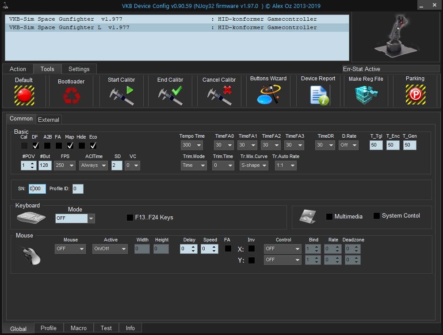Toggle the Hide checkbox
The height and width of the screenshot is (335, 443).
click(x=82, y=146)
